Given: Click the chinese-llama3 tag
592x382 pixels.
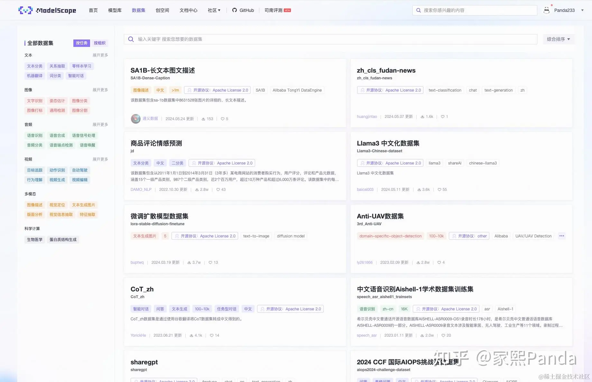Looking at the screenshot, I should point(483,163).
